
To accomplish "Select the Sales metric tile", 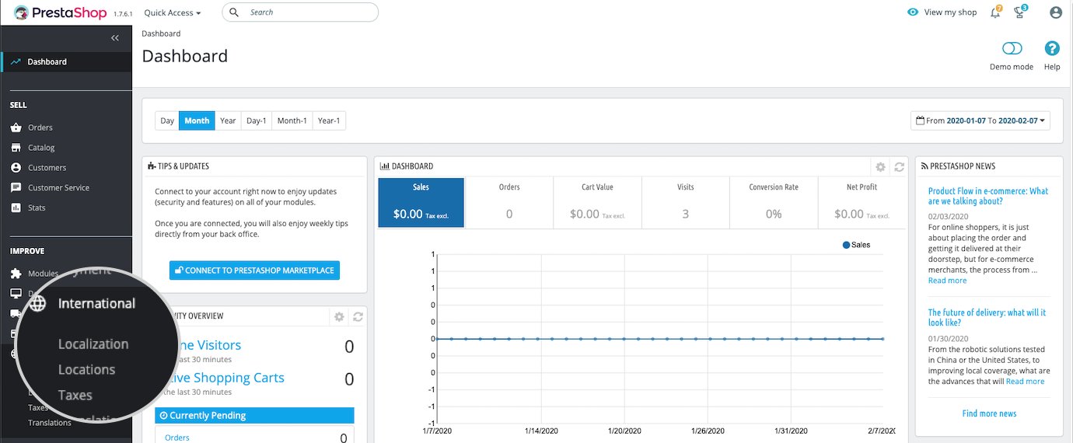I will [421, 203].
